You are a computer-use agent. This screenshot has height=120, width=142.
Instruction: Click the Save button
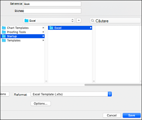[x=132, y=115]
